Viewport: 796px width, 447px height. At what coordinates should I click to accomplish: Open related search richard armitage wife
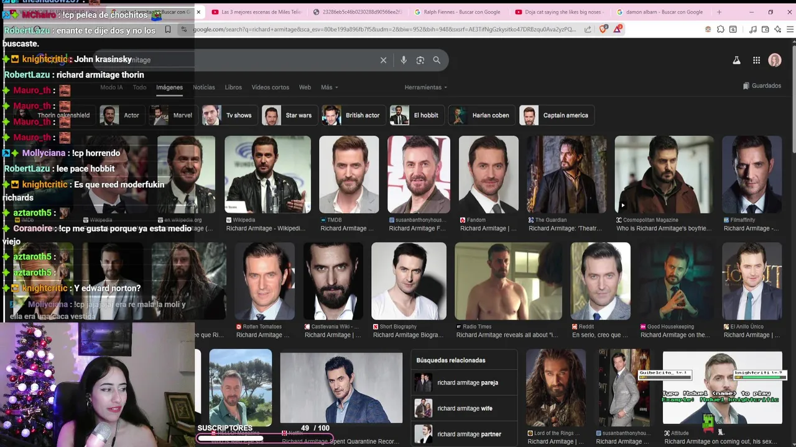point(464,409)
